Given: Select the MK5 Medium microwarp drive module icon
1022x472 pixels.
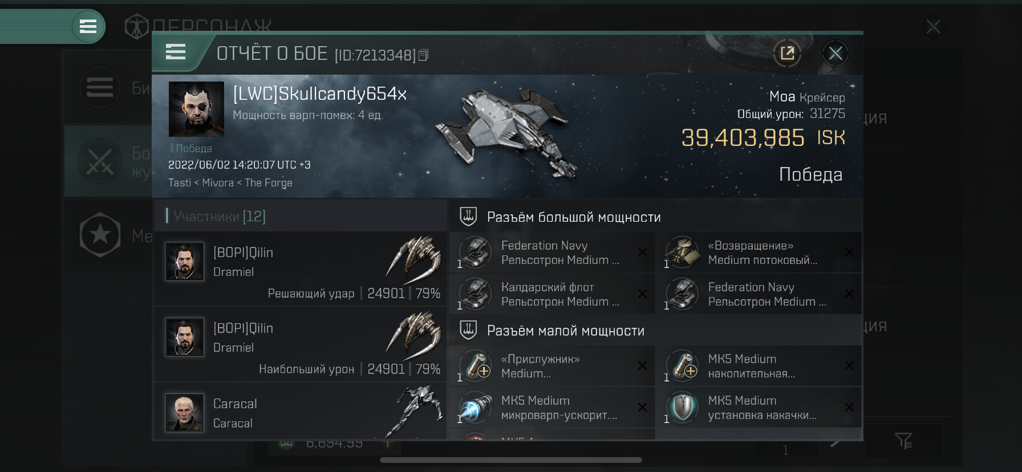Looking at the screenshot, I should point(476,408).
